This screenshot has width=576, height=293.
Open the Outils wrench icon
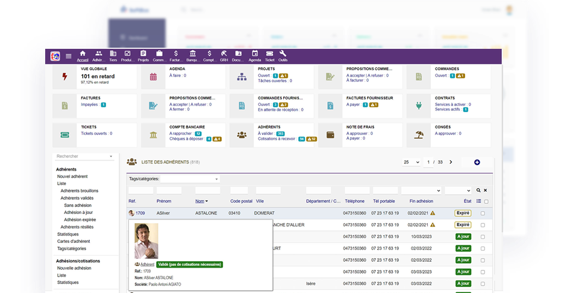283,55
